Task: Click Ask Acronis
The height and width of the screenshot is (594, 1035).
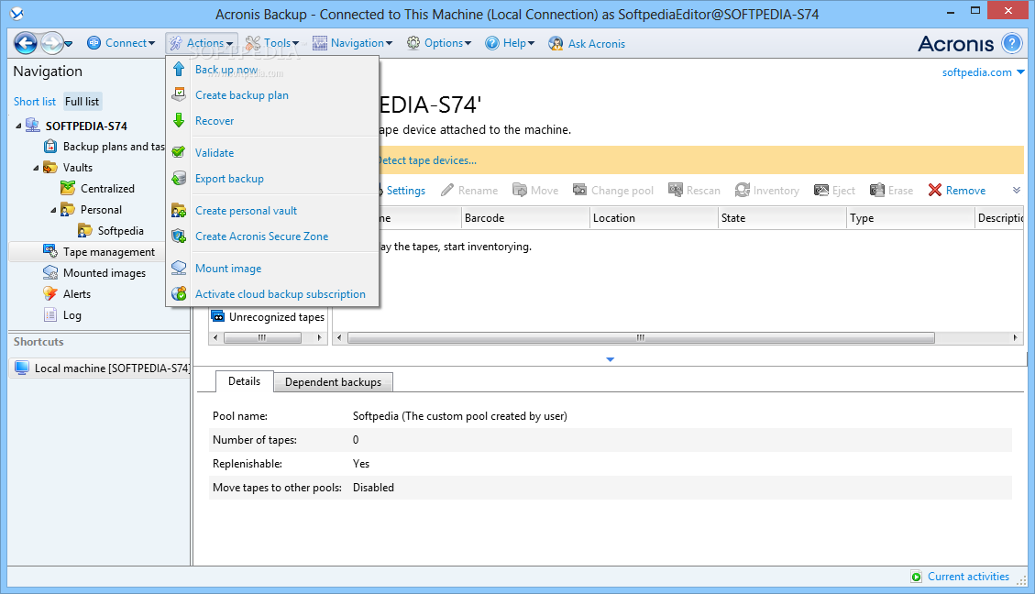Action: coord(587,44)
